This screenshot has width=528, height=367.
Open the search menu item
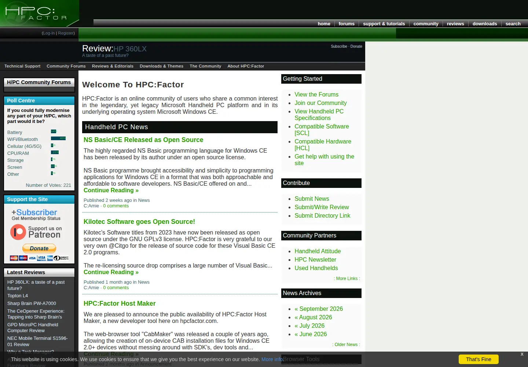click(513, 24)
